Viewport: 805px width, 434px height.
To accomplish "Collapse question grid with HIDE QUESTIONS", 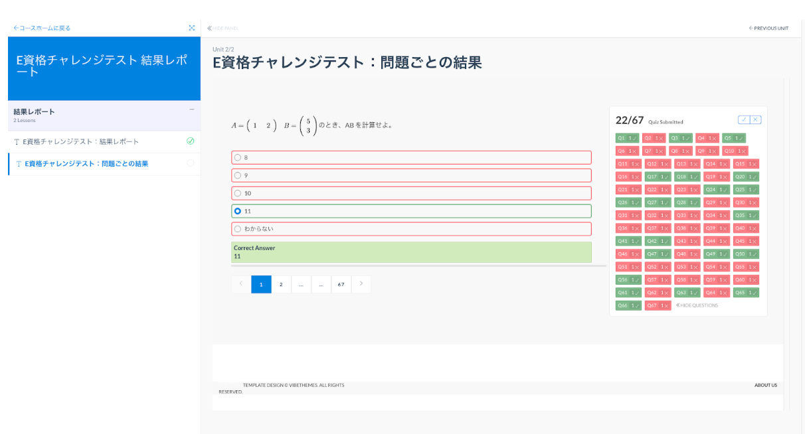I will pos(697,305).
